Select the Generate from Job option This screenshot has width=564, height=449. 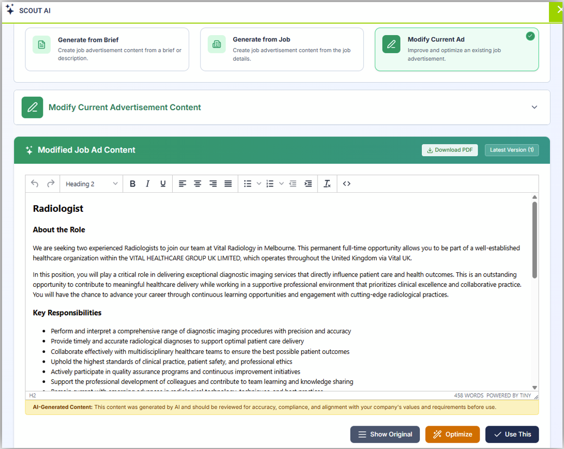tap(282, 49)
